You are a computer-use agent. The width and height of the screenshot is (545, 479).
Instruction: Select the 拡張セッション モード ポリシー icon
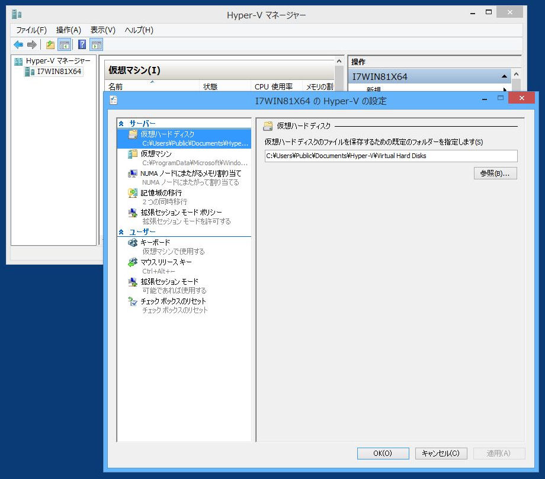click(x=133, y=213)
